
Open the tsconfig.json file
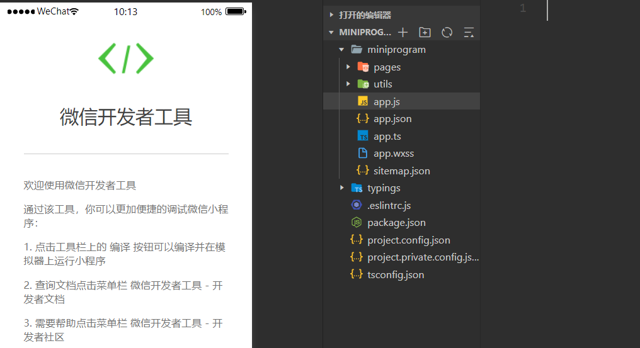coord(396,274)
